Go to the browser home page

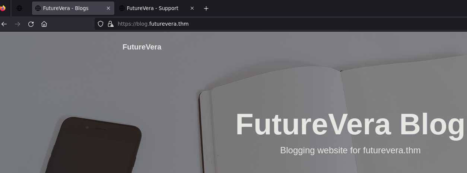pyautogui.click(x=44, y=24)
